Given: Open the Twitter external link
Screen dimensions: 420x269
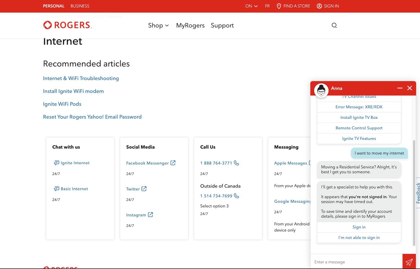Looking at the screenshot, I should coord(136,189).
